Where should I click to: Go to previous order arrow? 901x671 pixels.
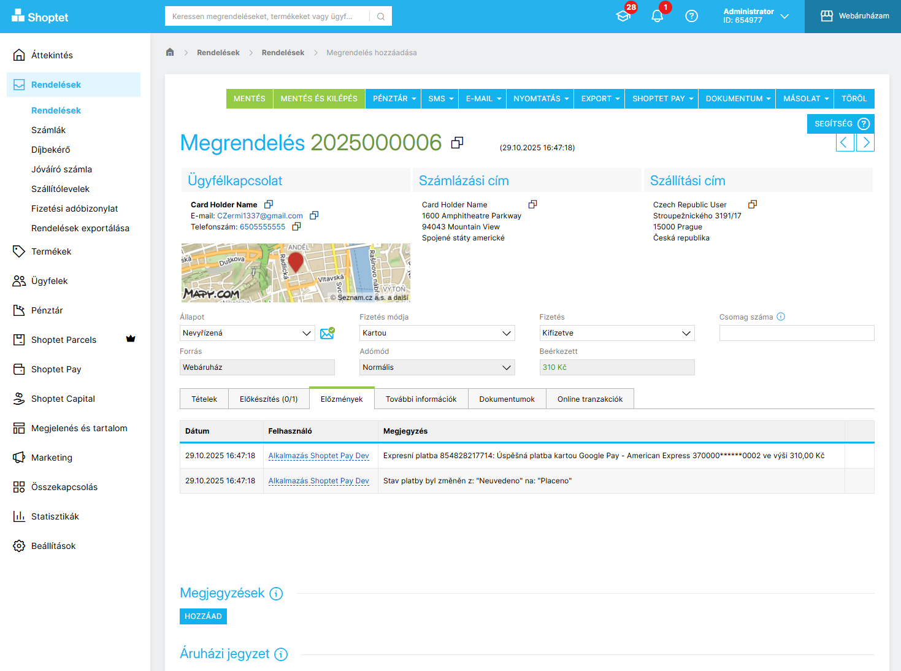pyautogui.click(x=845, y=143)
